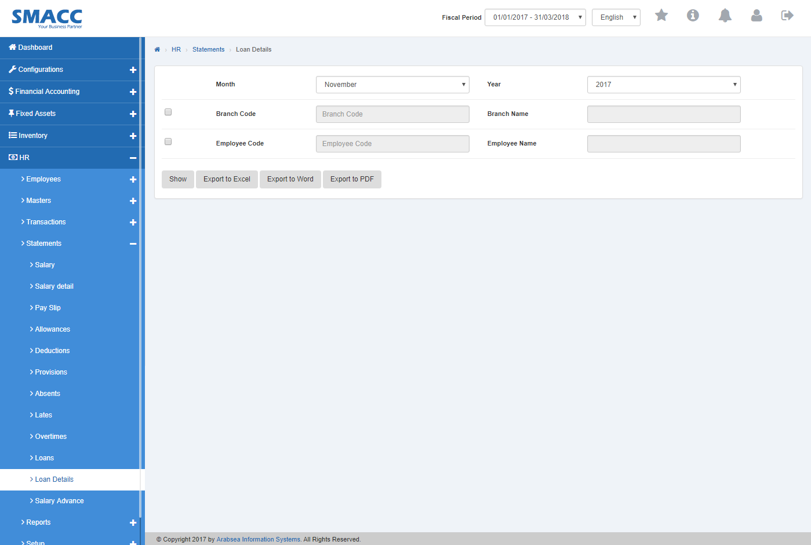Image resolution: width=811 pixels, height=545 pixels.
Task: Change language with the English dropdown
Action: click(x=616, y=17)
